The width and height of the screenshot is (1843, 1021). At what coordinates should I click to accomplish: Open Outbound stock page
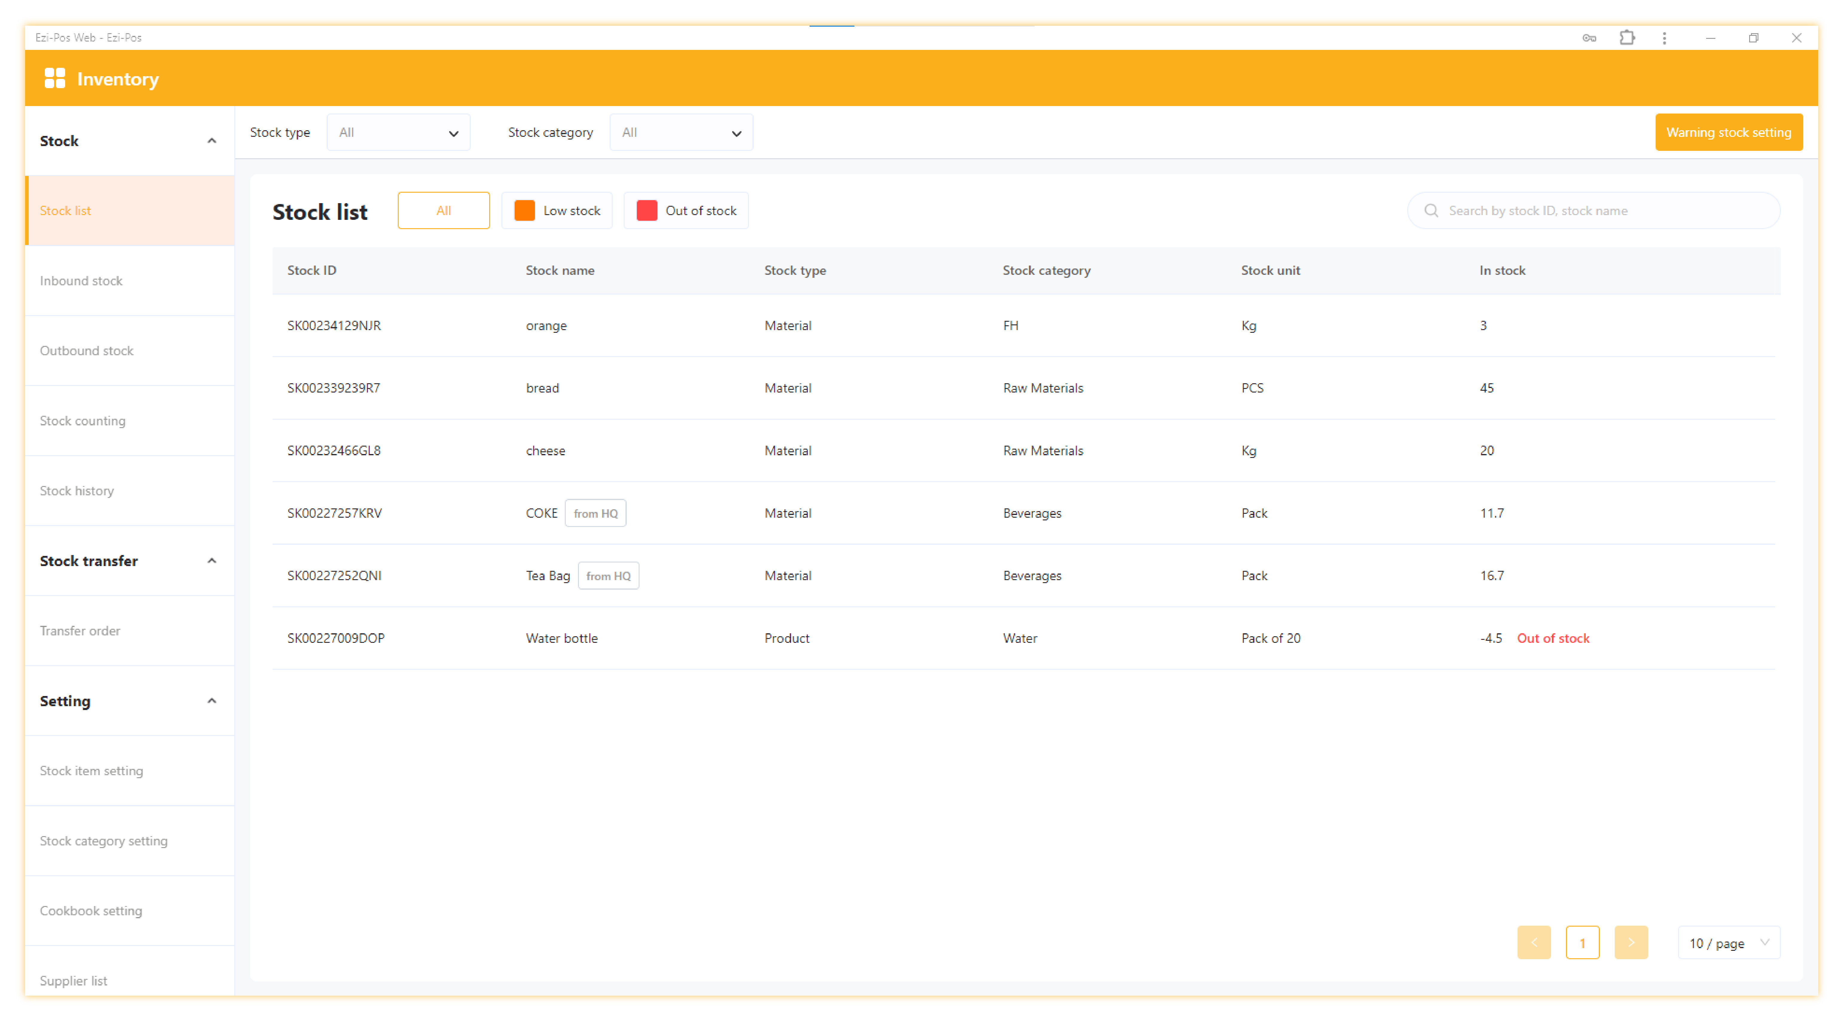pos(129,351)
